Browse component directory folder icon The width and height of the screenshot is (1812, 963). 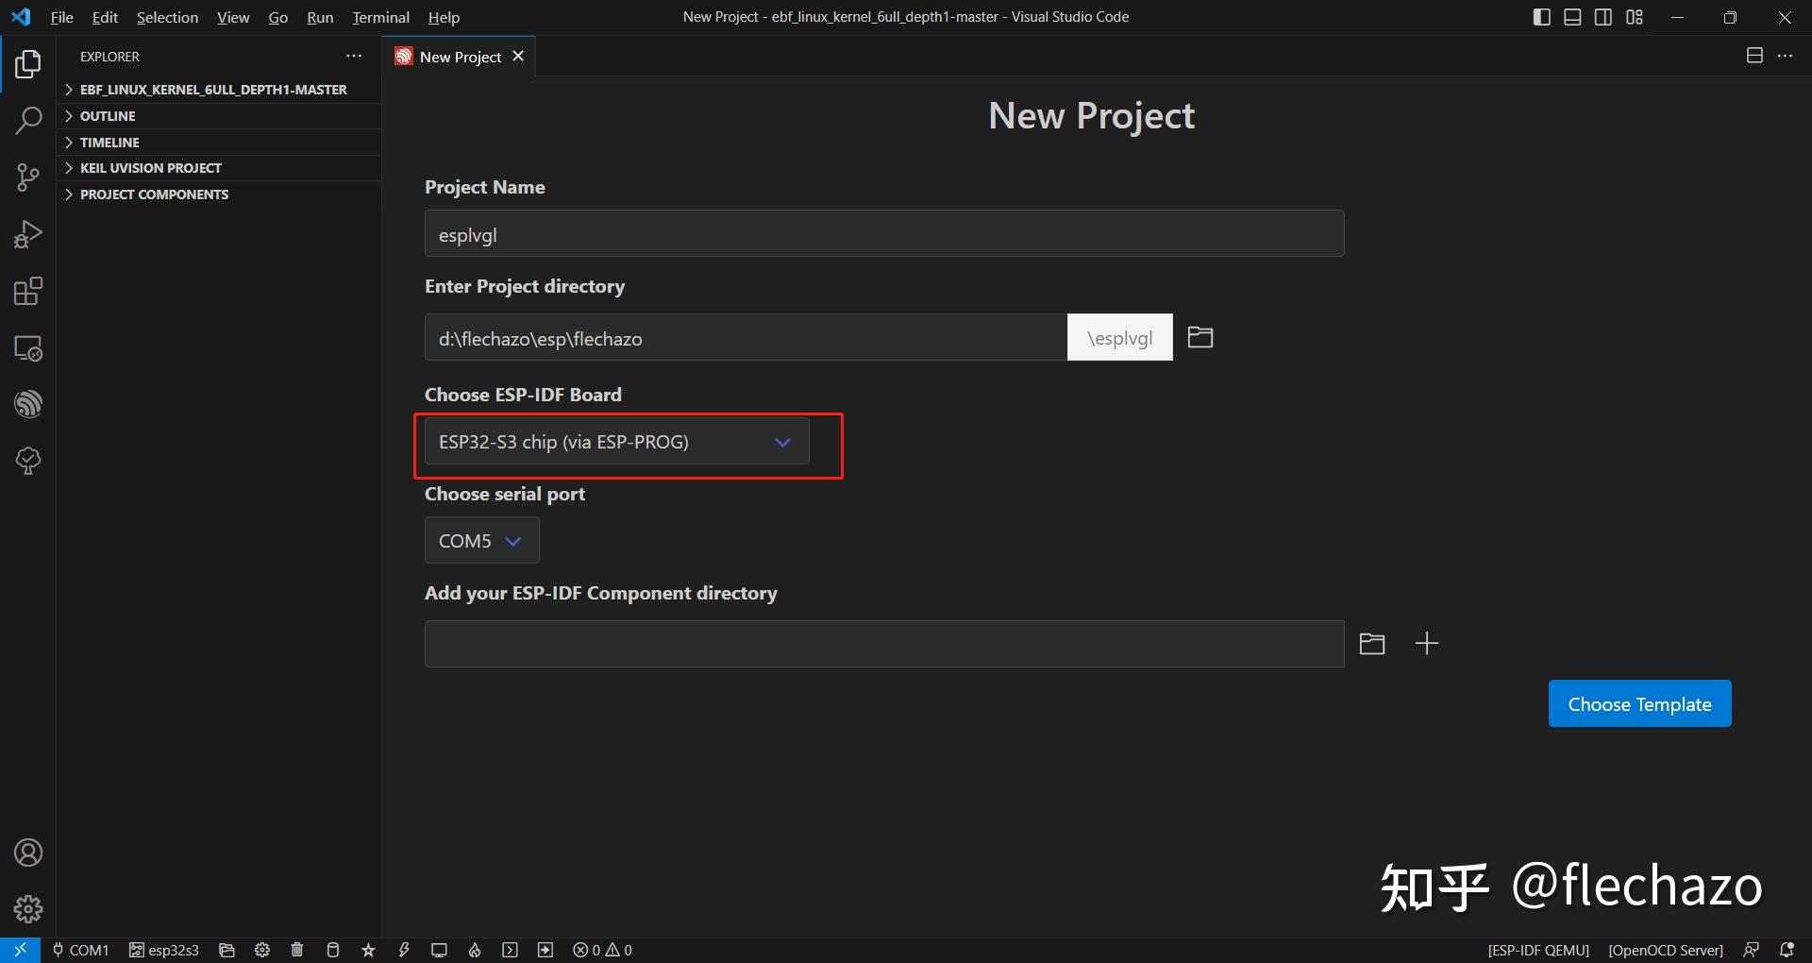point(1372,644)
